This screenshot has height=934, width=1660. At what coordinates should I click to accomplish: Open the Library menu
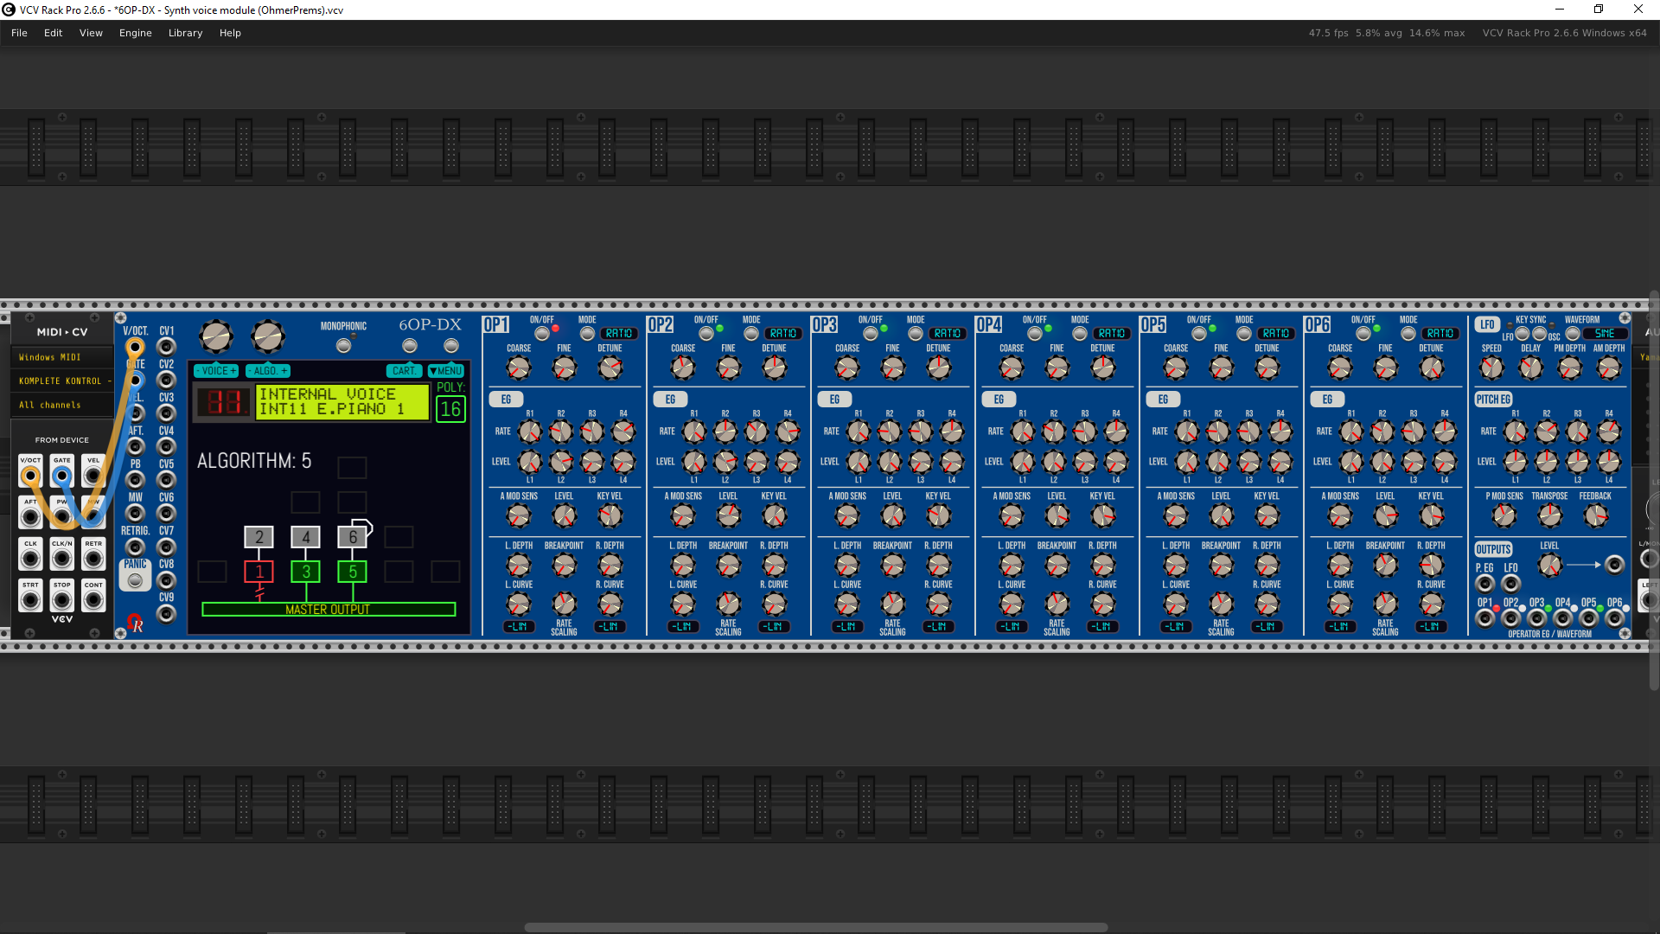point(185,33)
